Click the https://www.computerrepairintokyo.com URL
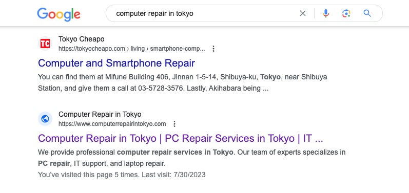This screenshot has width=409, height=193. point(112,124)
